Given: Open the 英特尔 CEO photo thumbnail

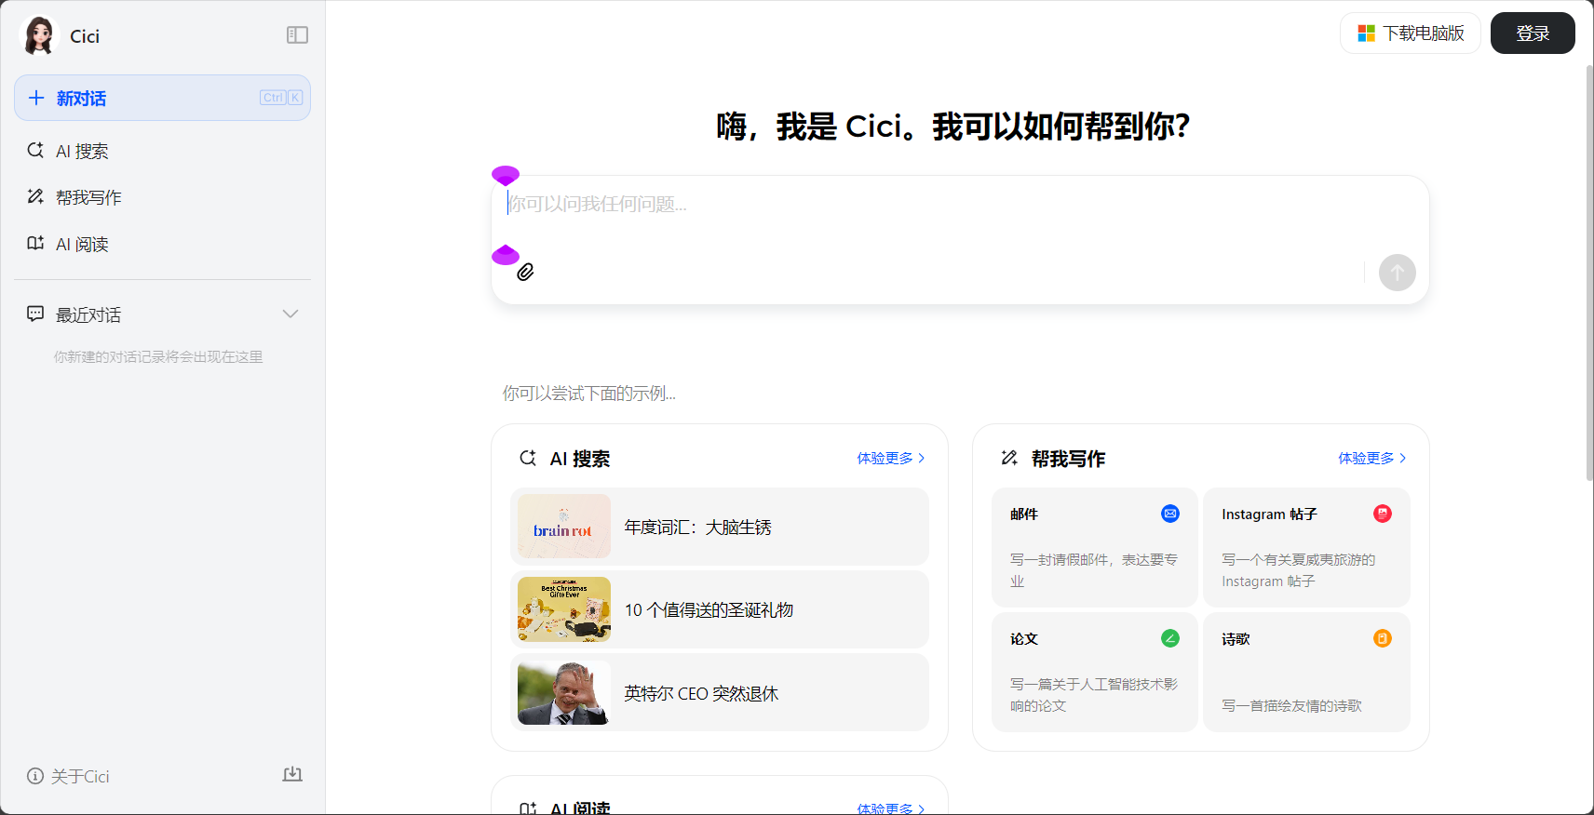Looking at the screenshot, I should (564, 693).
